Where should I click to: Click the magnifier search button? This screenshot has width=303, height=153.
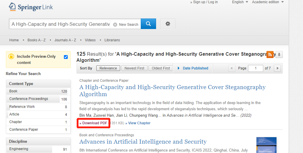pyautogui.click(x=148, y=24)
